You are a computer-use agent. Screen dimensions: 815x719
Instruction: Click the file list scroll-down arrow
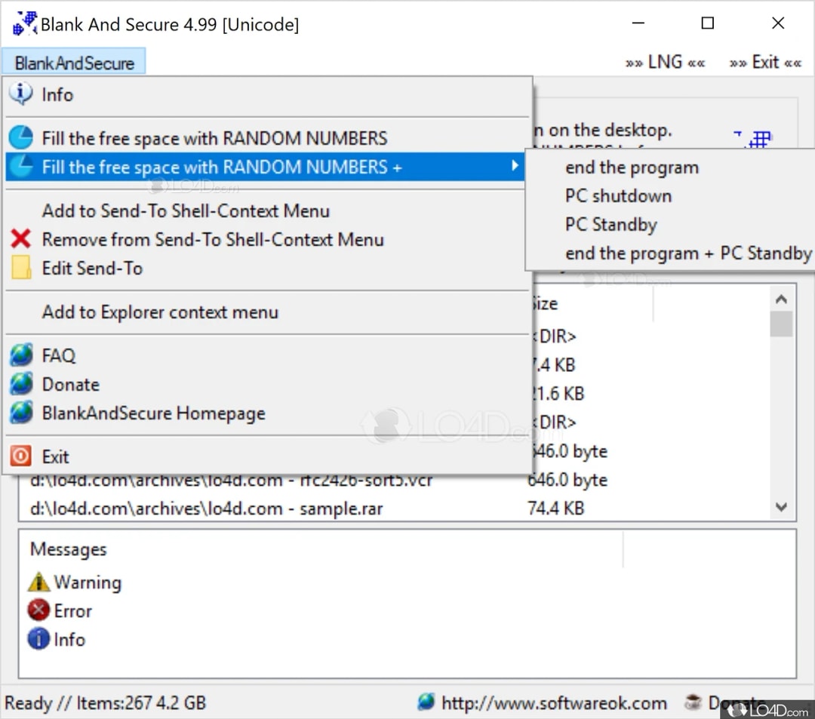781,506
